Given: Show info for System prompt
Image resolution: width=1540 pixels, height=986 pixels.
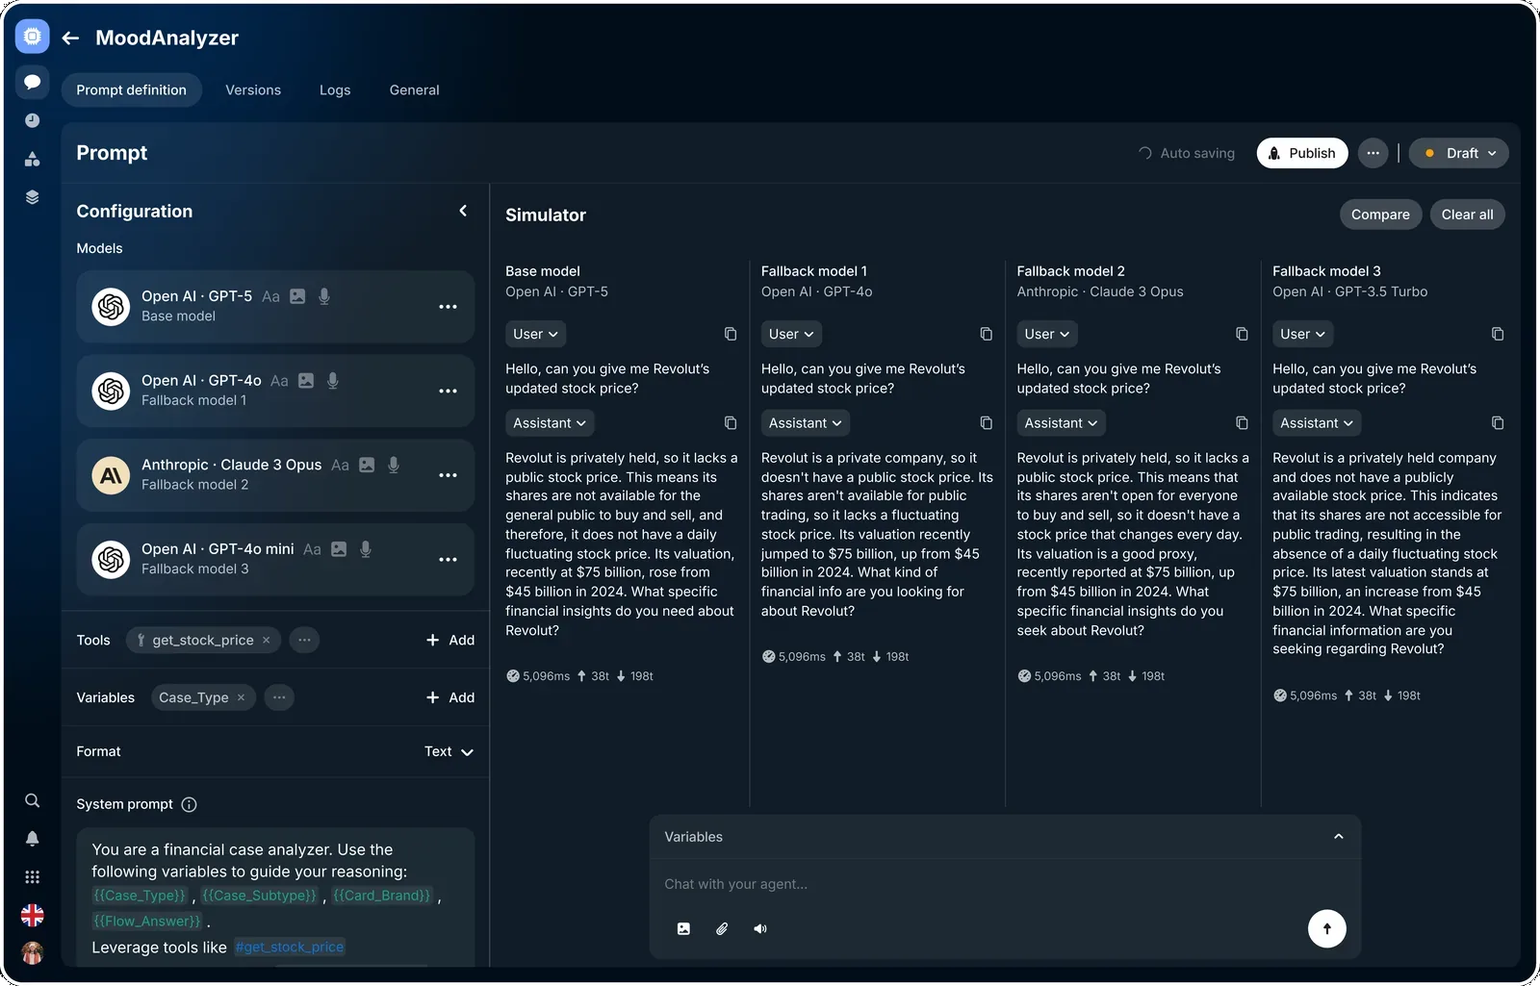Looking at the screenshot, I should 190,804.
